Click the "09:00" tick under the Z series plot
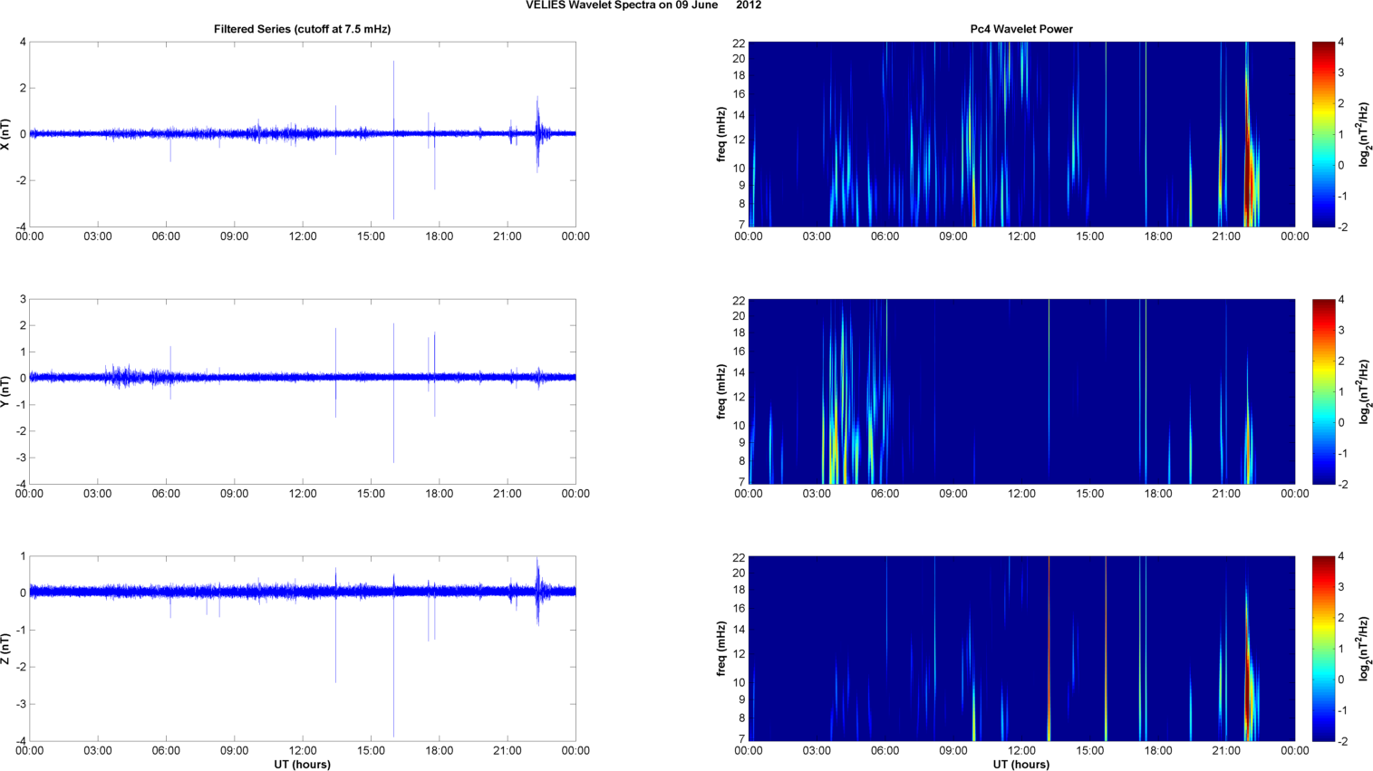Viewport: 1373px width, 771px height. 235,750
